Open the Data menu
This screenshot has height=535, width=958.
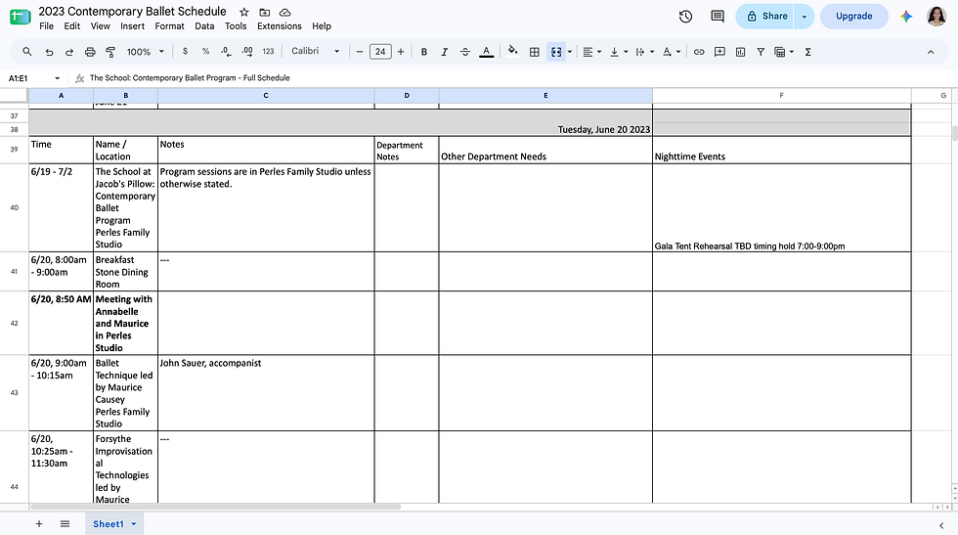click(x=204, y=26)
